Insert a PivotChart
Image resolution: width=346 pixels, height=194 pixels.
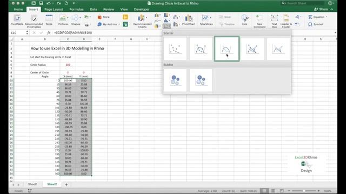(189, 20)
